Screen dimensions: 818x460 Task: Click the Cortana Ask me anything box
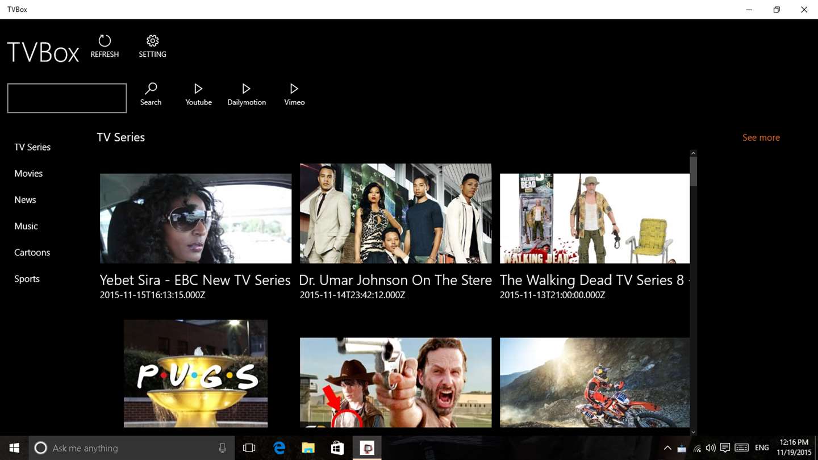coord(131,448)
